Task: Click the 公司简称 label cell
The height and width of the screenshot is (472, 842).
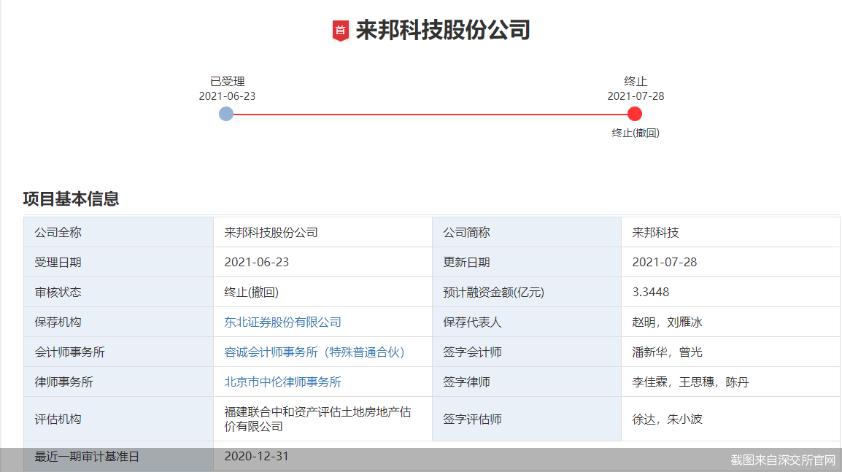Action: click(x=527, y=233)
